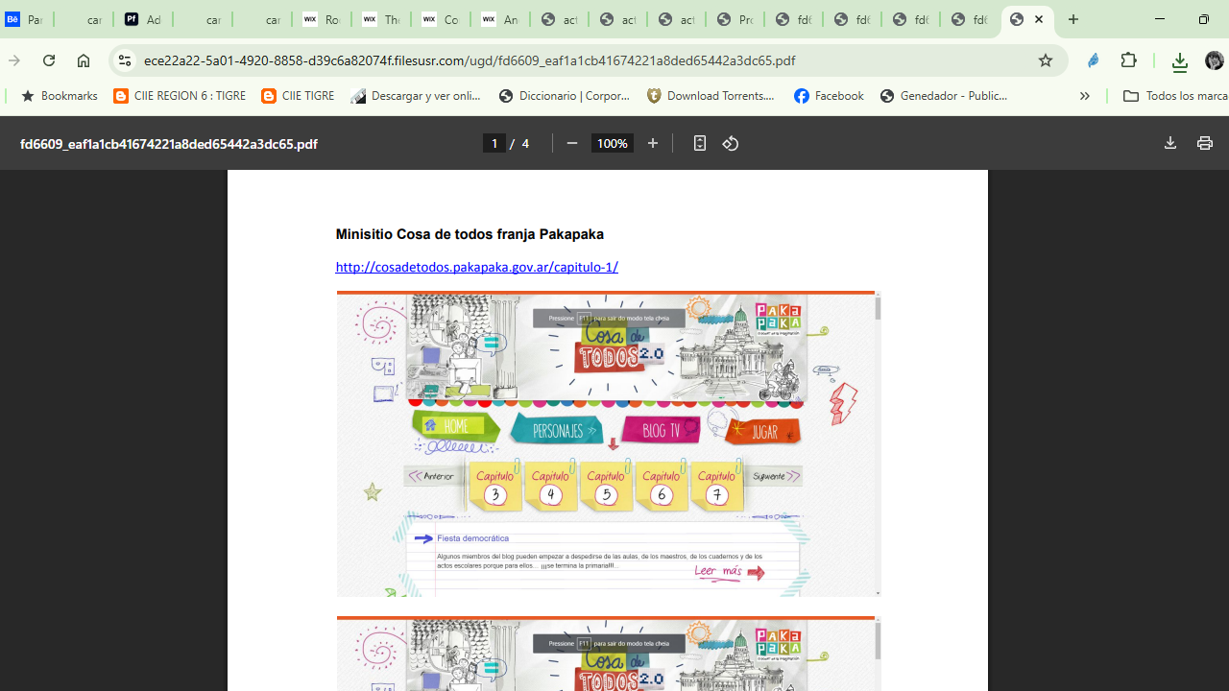
Task: Click 'Minisitio Cosa de todos franja Pakapaka' heading
Action: (x=470, y=234)
